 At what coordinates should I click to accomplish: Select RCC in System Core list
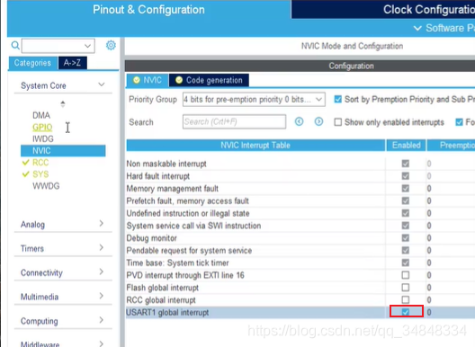40,163
